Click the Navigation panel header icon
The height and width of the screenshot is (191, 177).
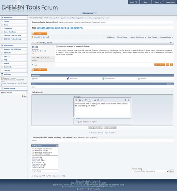pyautogui.click(x=2, y=17)
